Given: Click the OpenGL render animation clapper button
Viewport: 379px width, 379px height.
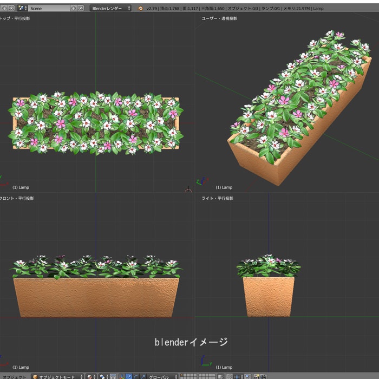Looking at the screenshot, I should click(263, 376).
